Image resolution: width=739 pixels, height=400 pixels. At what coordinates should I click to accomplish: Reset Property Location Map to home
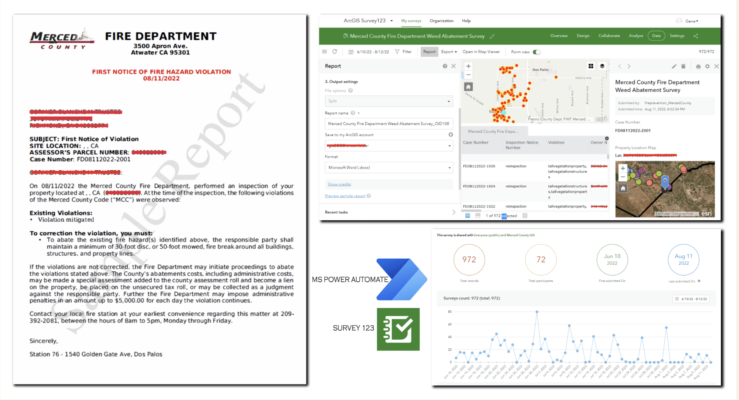click(x=623, y=188)
